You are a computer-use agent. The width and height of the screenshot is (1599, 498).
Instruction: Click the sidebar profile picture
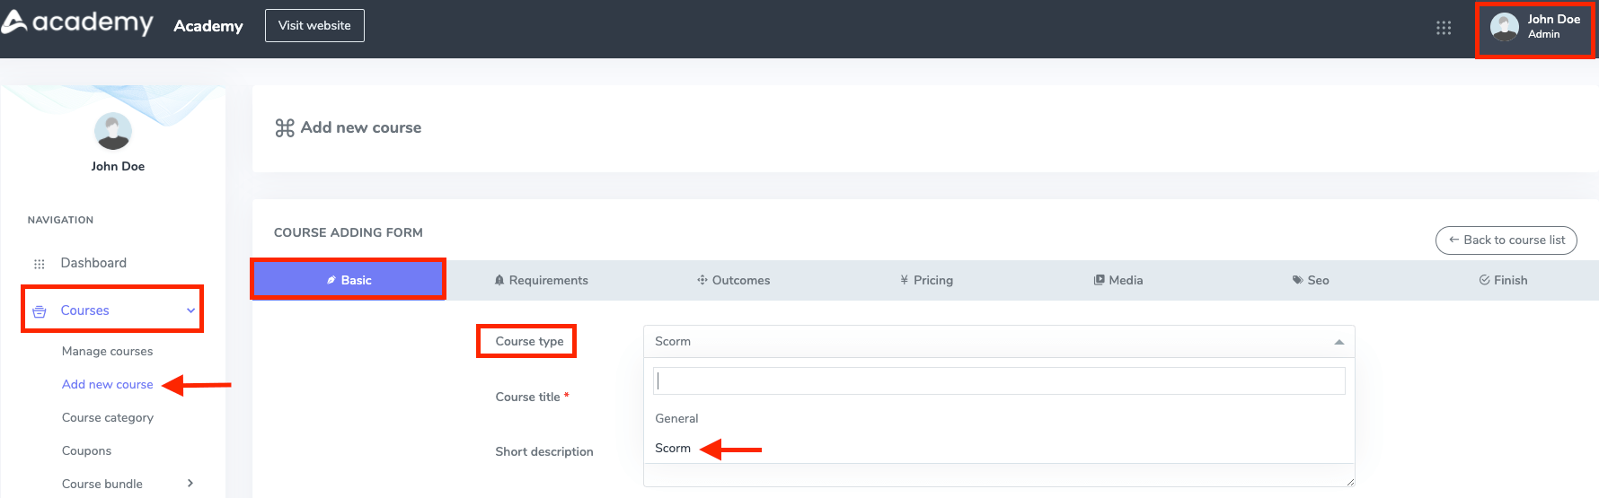(113, 132)
